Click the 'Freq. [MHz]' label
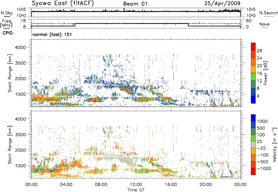 coord(6,23)
